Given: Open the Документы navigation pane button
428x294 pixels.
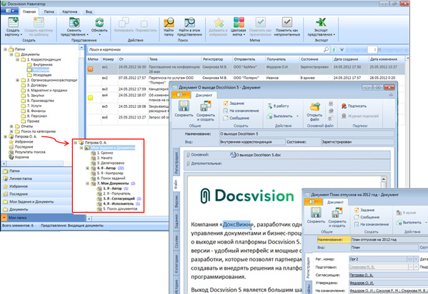Looking at the screenshot, I should (36, 210).
